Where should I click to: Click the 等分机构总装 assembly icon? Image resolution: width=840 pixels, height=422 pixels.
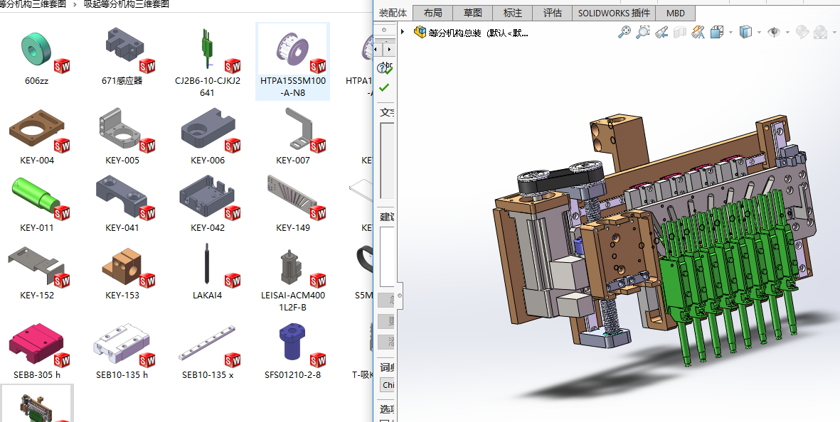tap(420, 32)
